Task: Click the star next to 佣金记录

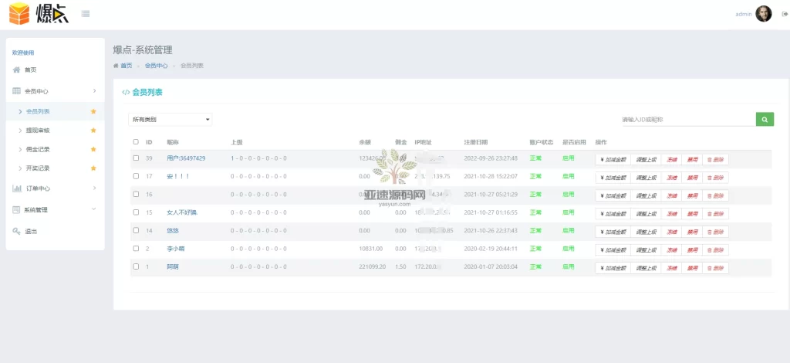Action: [93, 149]
